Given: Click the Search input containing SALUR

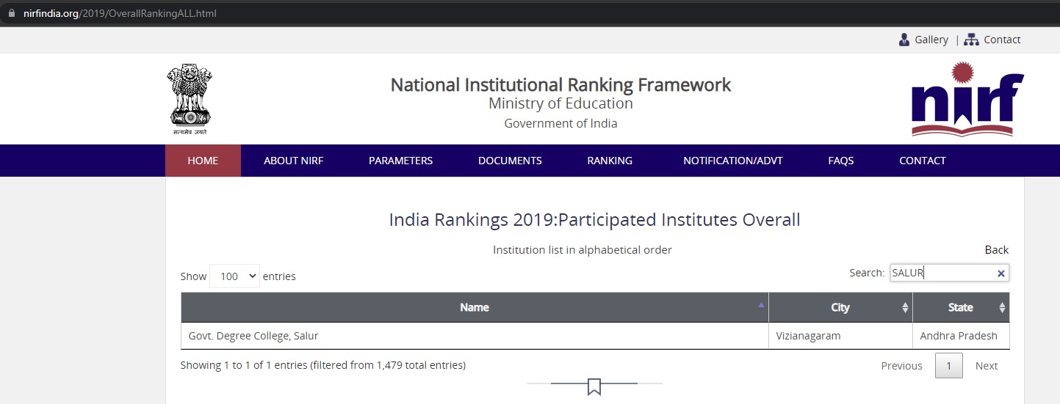Looking at the screenshot, I should (x=949, y=273).
